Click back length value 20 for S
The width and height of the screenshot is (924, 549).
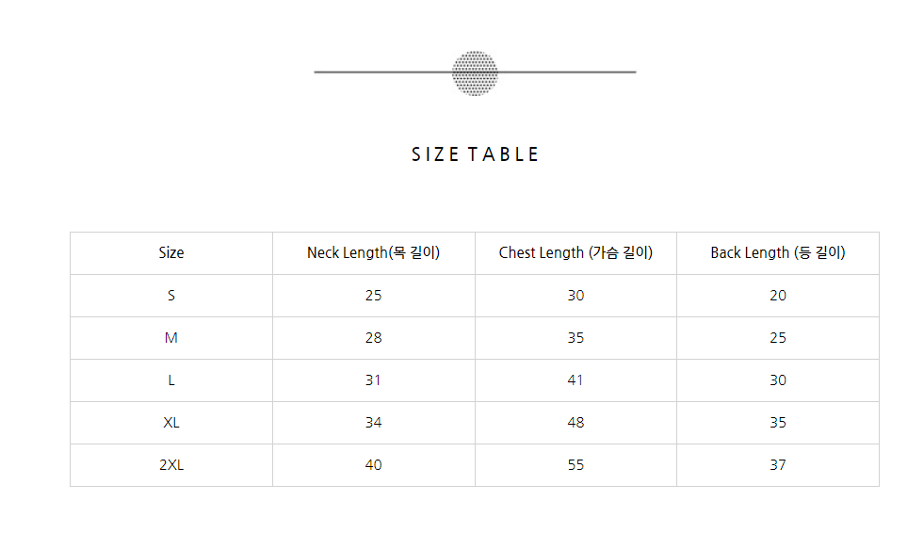pyautogui.click(x=778, y=295)
